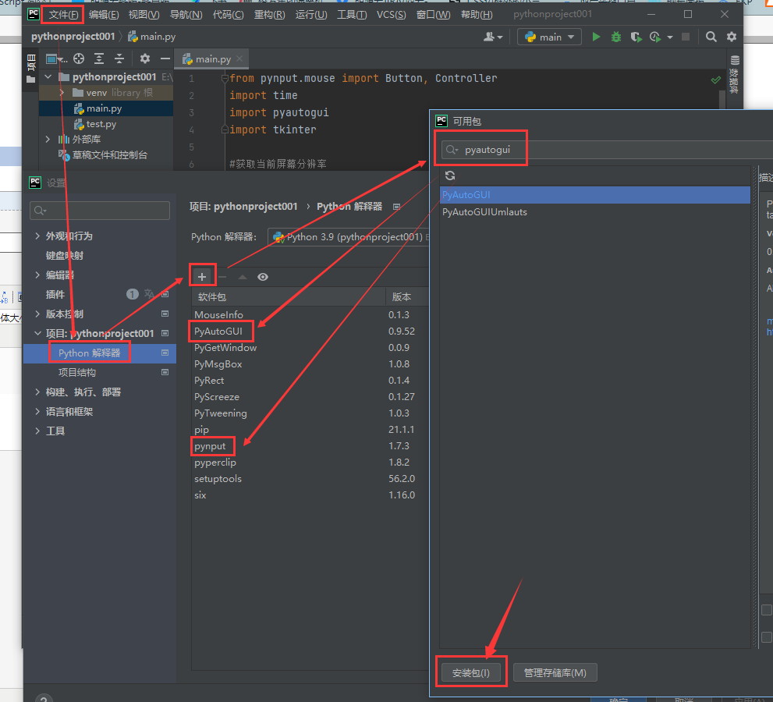Start debugging with the bug icon
The width and height of the screenshot is (773, 702).
tap(615, 37)
